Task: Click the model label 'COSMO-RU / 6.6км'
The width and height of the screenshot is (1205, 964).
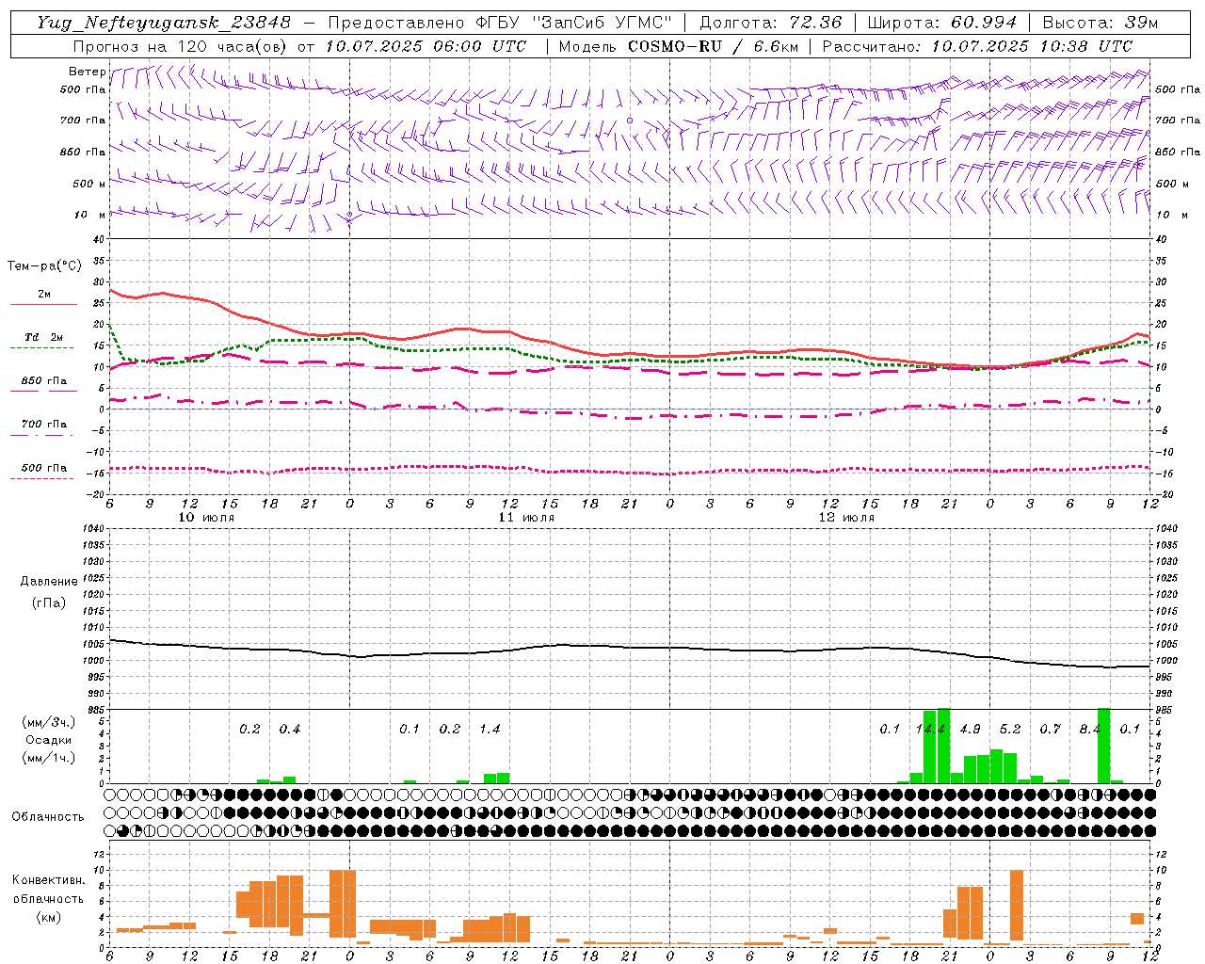Action: [x=712, y=46]
